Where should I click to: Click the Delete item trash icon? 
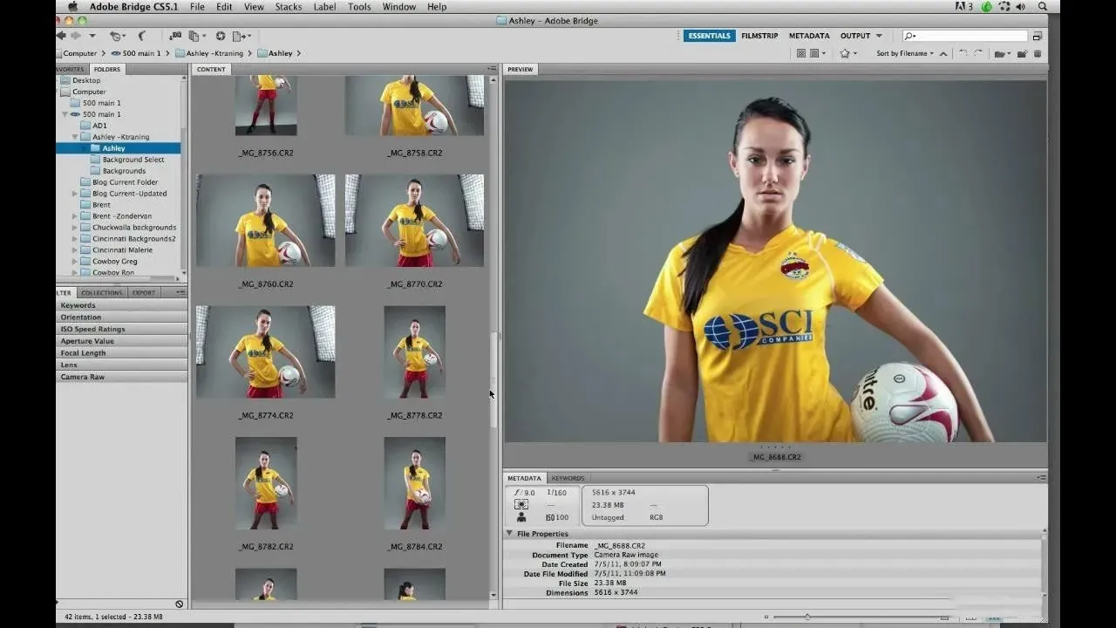pyautogui.click(x=1038, y=54)
